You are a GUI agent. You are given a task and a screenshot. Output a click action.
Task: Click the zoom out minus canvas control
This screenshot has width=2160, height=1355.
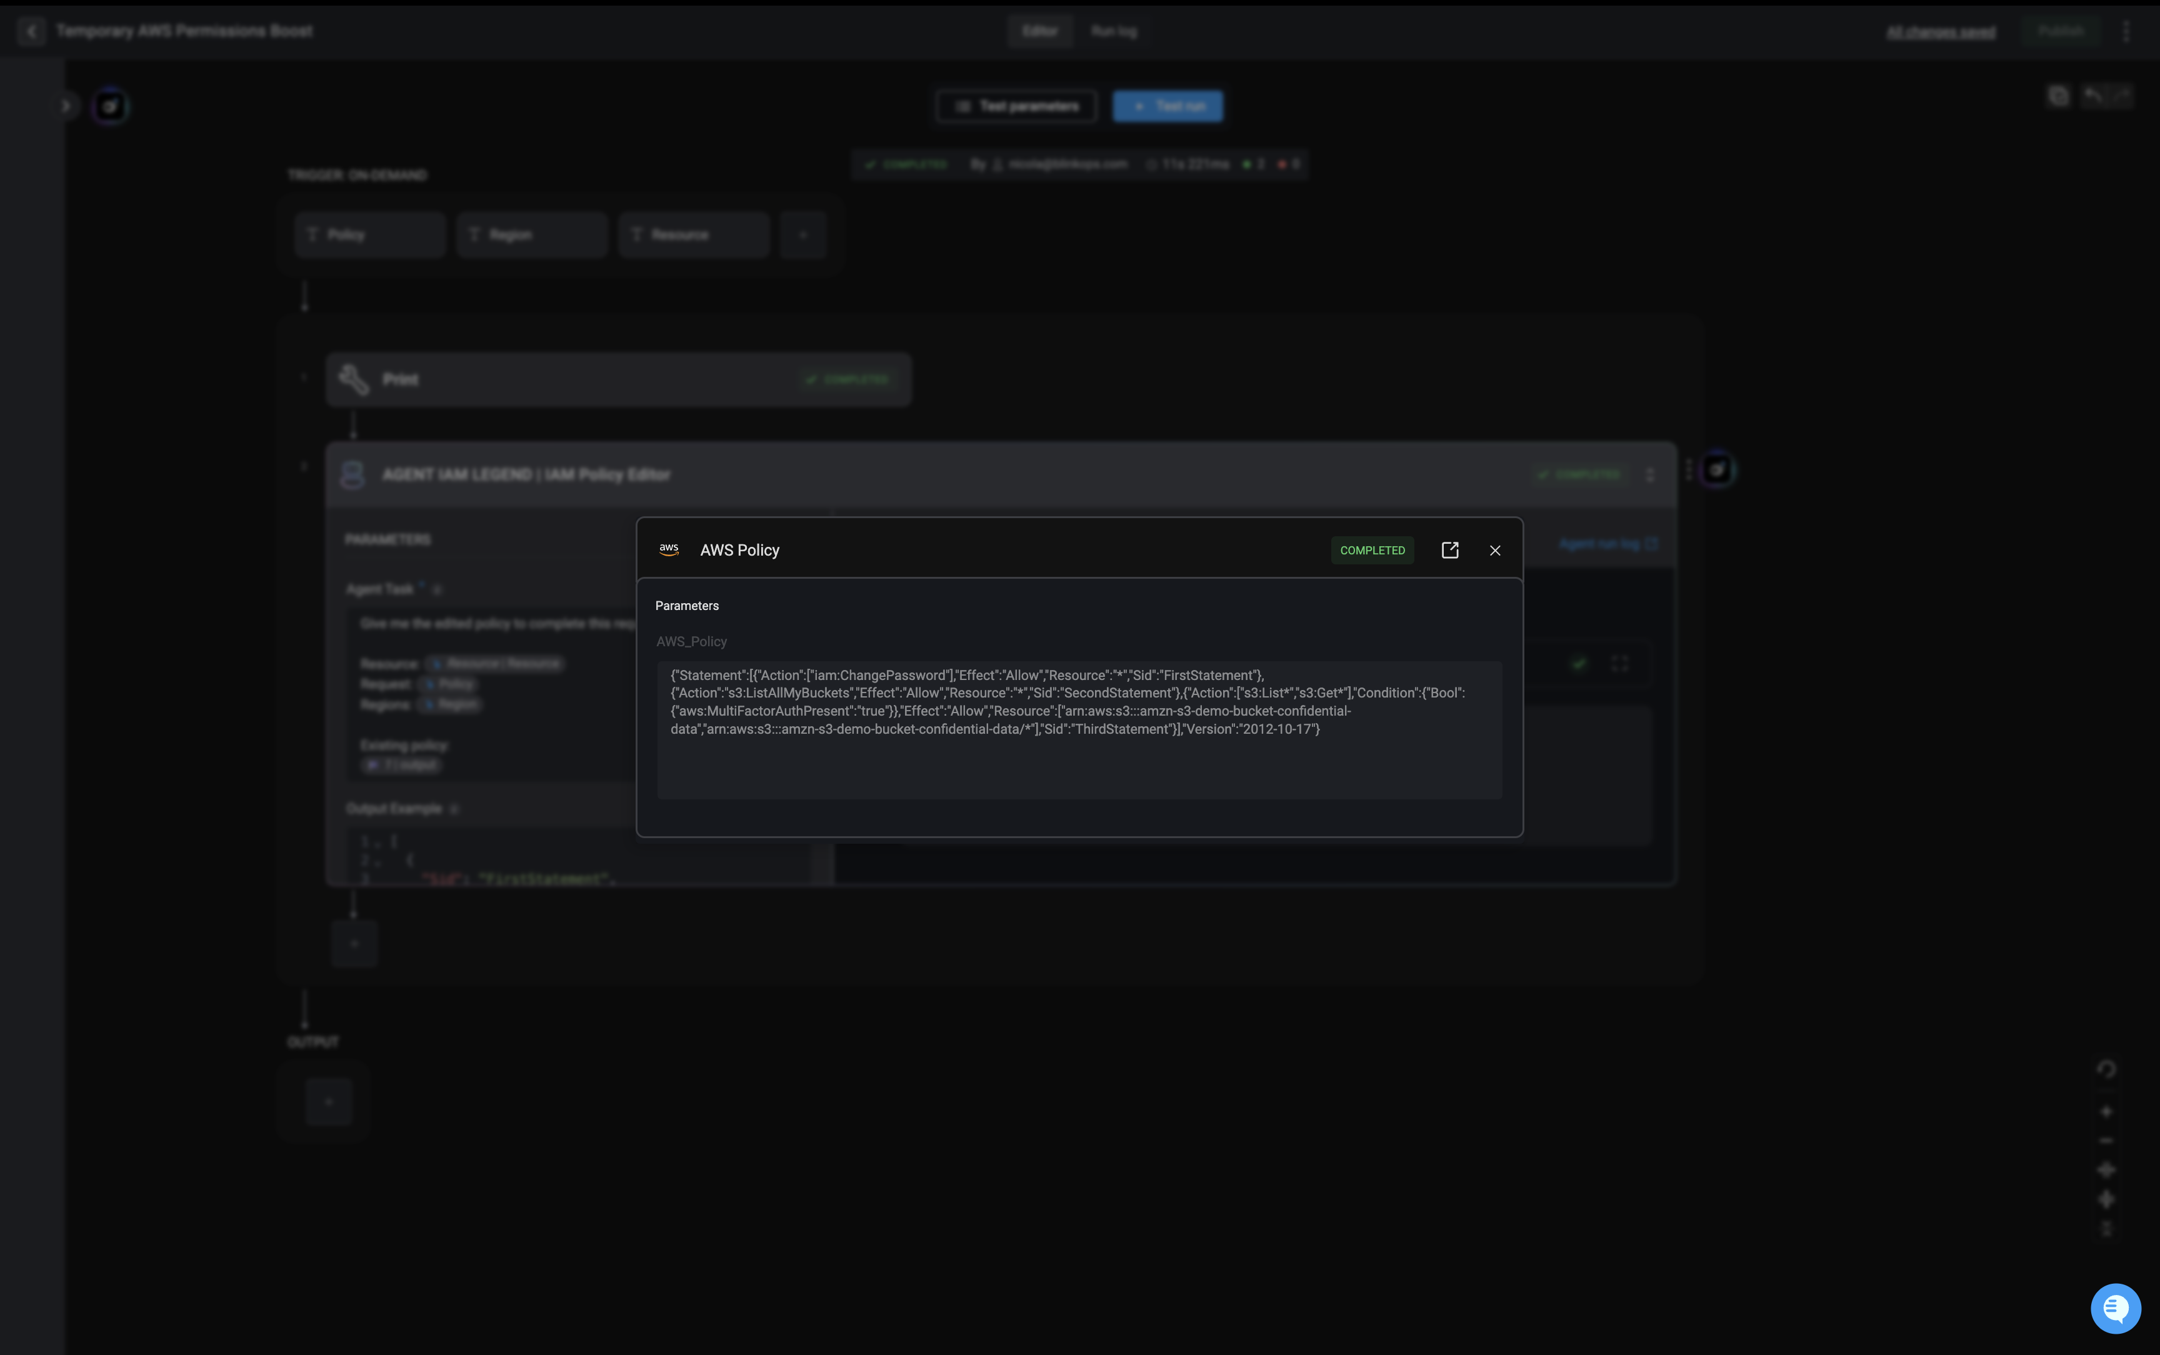click(x=2106, y=1141)
